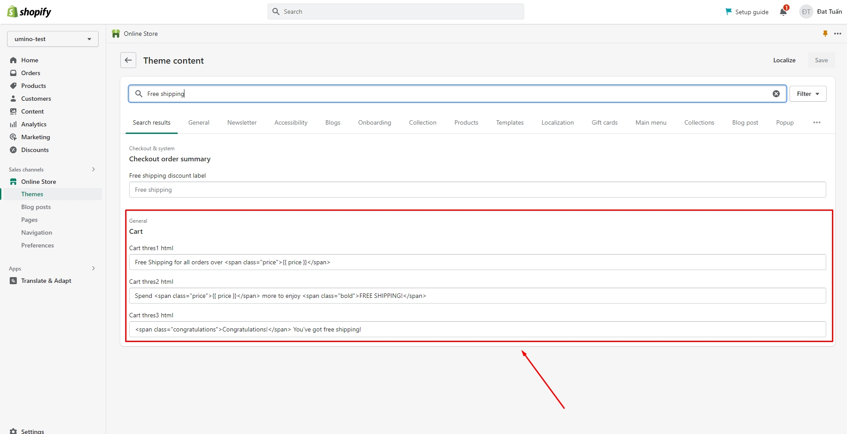Click the Cart thres2 html field
Viewport: 847px width, 434px height.
tap(477, 296)
